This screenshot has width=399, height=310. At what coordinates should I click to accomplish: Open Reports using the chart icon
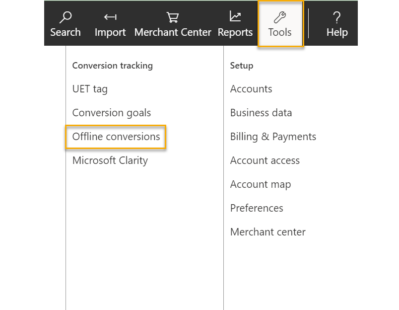(235, 17)
